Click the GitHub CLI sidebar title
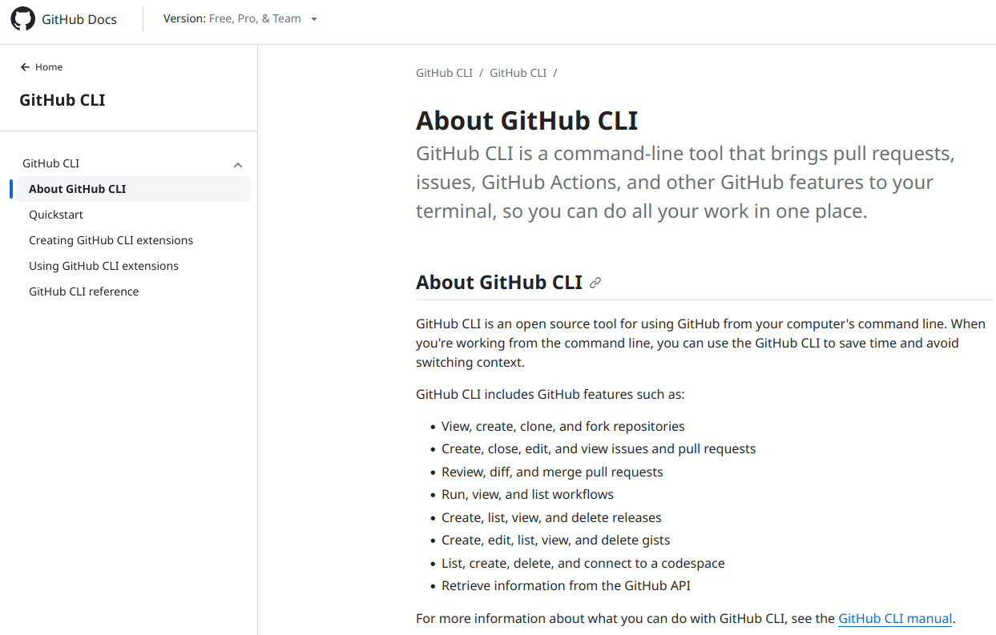 point(63,100)
